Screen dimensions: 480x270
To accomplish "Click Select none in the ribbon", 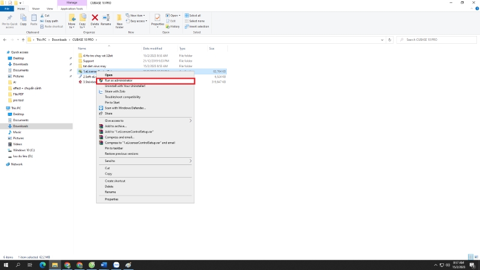I will 194,21.
